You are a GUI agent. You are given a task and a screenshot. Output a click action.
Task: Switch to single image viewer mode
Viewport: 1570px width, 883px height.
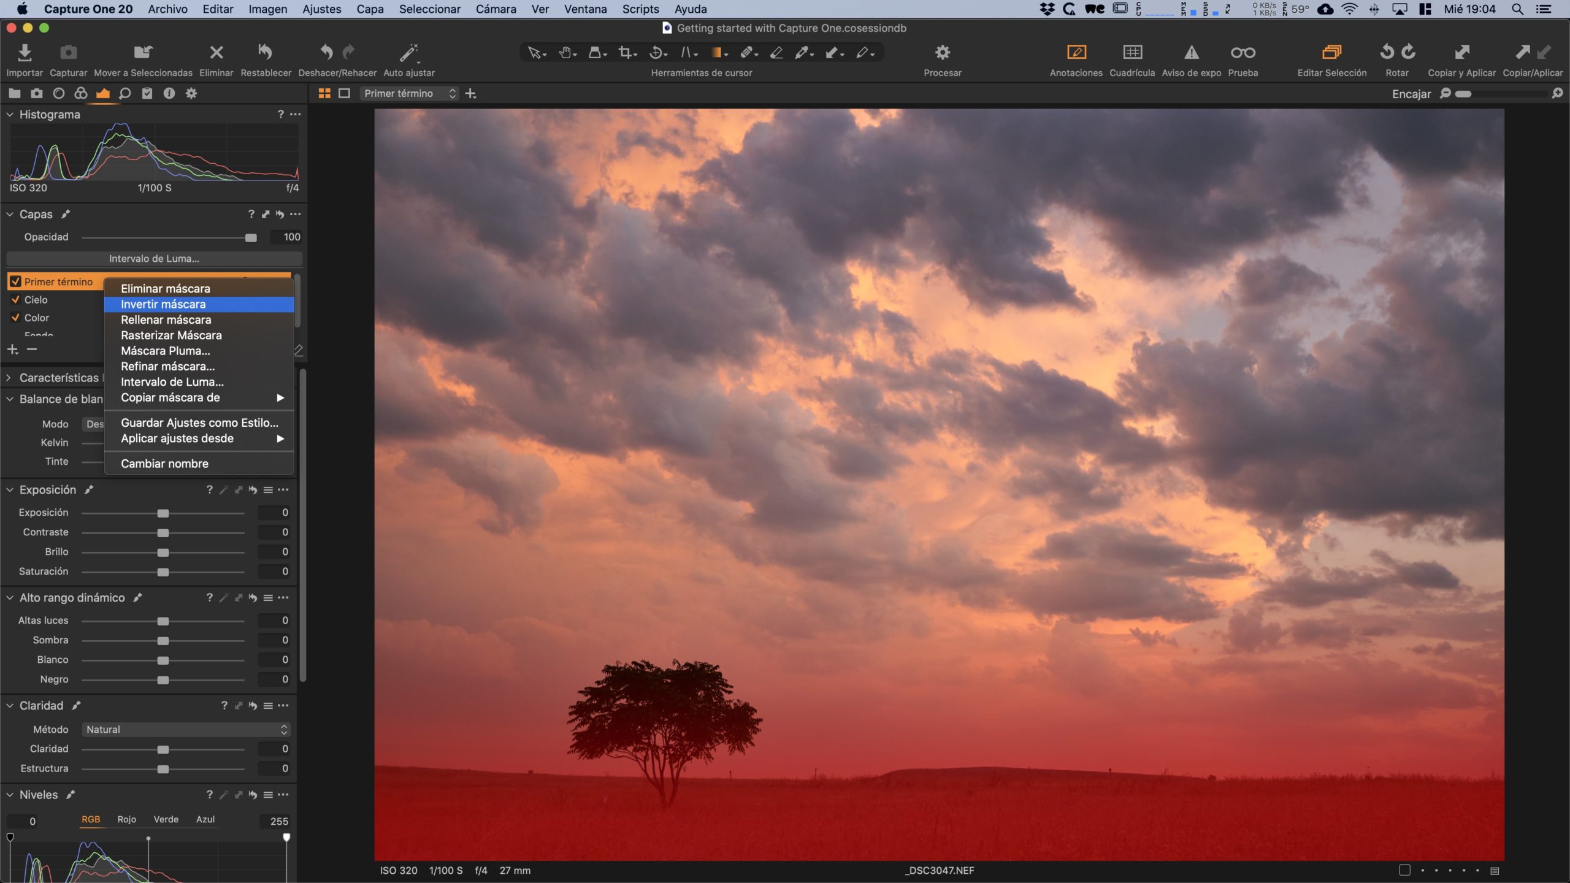345,93
